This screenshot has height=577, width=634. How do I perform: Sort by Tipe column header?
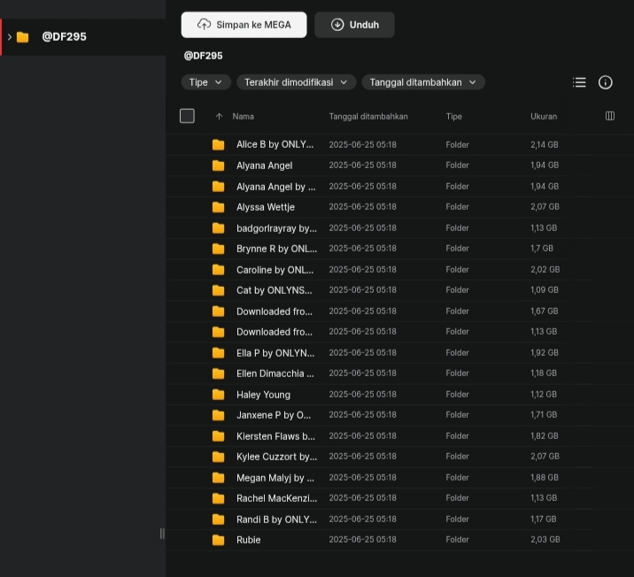pos(453,117)
